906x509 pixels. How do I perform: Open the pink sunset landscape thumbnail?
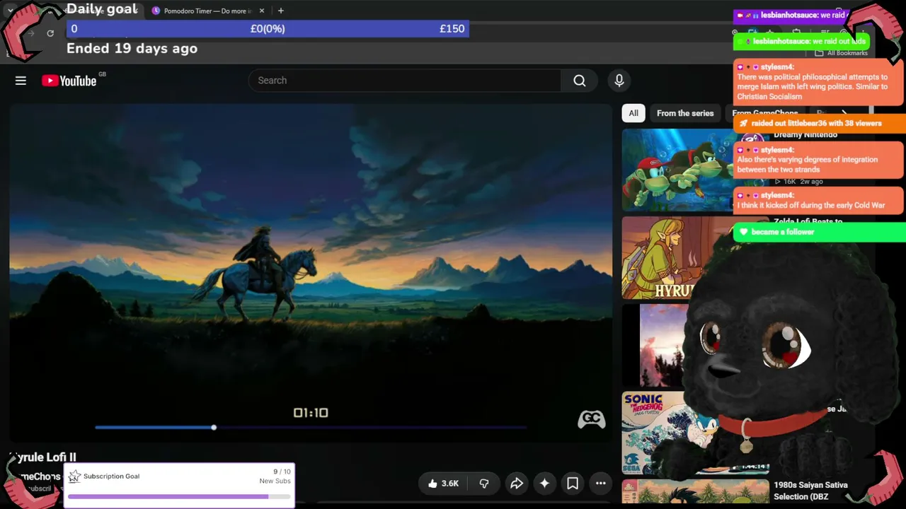(x=664, y=345)
